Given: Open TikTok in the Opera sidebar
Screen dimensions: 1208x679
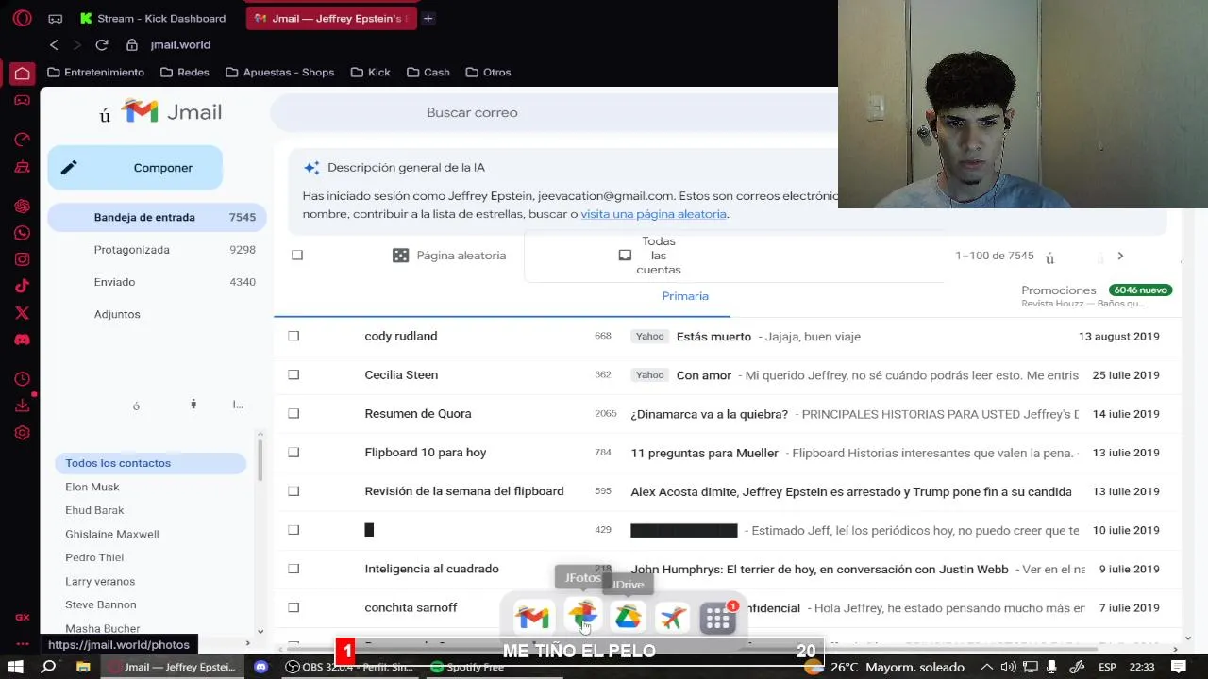Looking at the screenshot, I should click(x=22, y=286).
